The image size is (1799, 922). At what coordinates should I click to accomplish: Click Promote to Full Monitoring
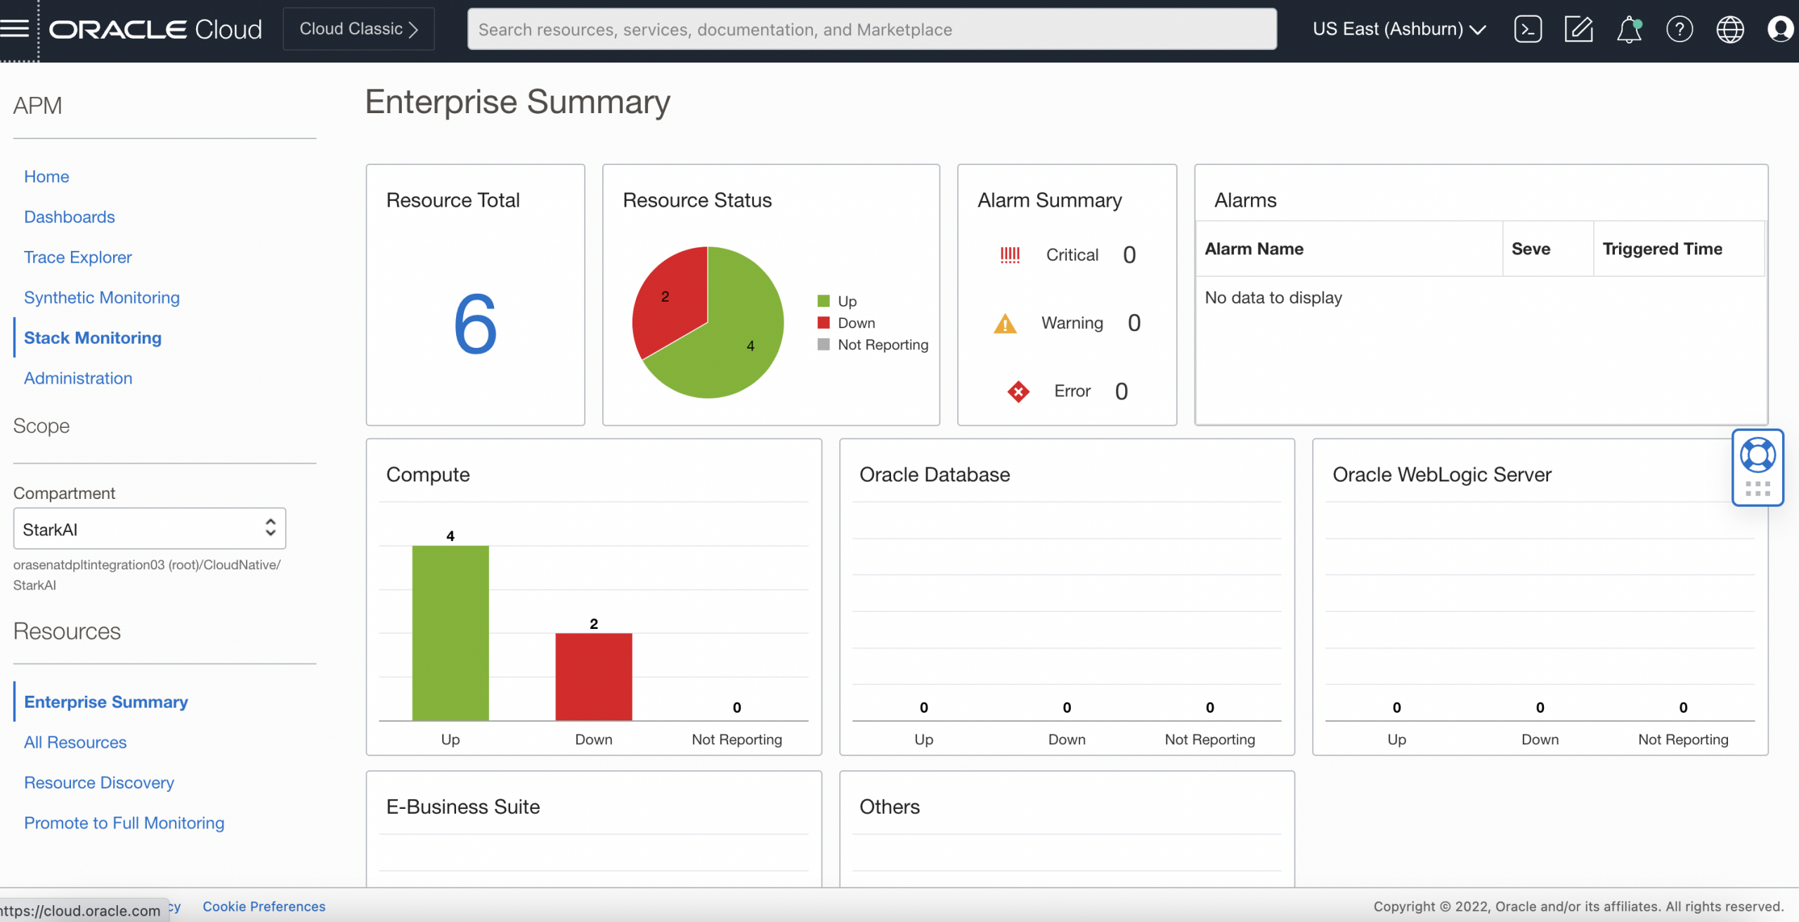click(124, 822)
